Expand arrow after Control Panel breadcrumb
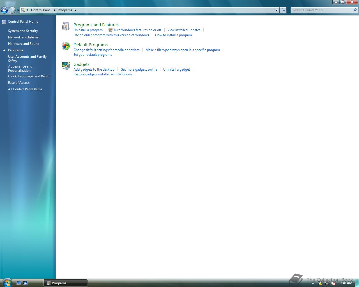The width and height of the screenshot is (359, 287). click(x=55, y=10)
